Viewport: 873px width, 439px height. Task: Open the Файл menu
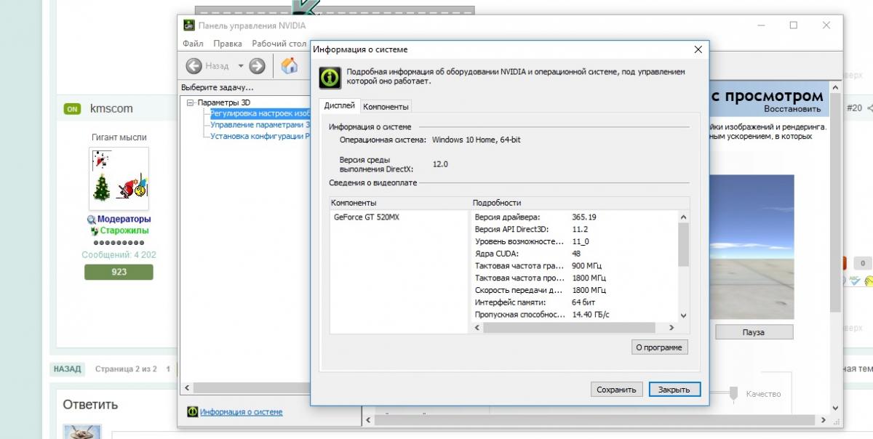[x=193, y=44]
